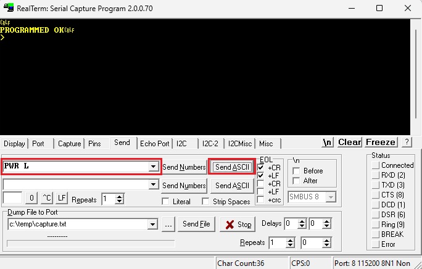Increase the second Delays value
The width and height of the screenshot is (422, 269).
click(x=327, y=221)
